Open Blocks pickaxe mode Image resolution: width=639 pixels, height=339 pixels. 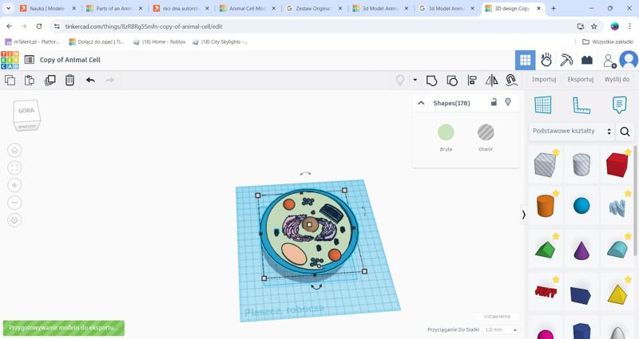point(566,61)
